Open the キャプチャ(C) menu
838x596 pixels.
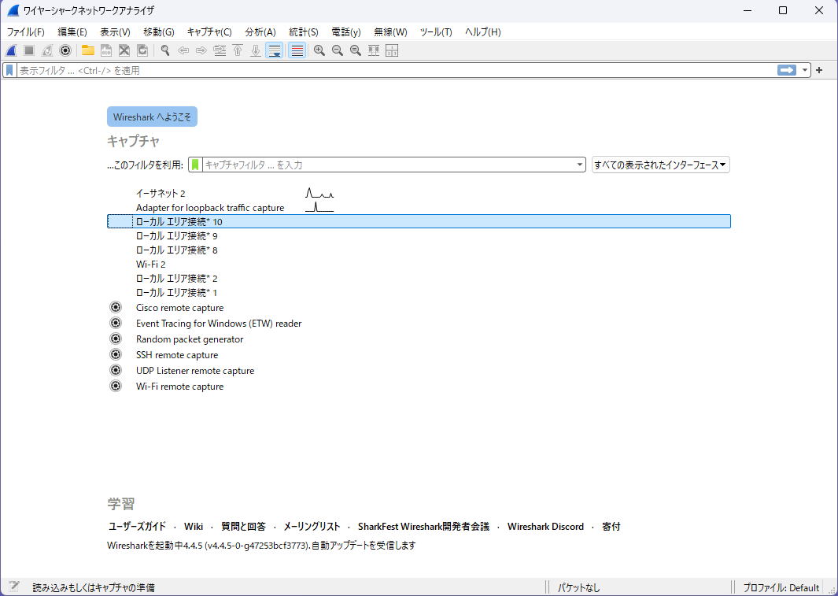[209, 32]
